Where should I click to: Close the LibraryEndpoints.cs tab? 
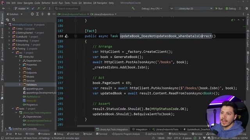pos(116,14)
